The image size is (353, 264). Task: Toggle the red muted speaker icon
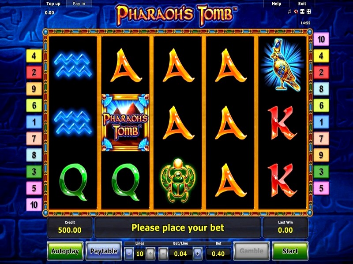click(296, 11)
